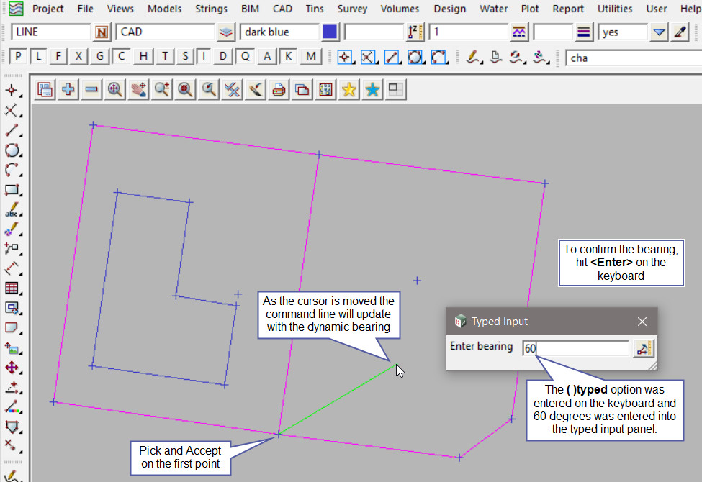Choose the abc text tool in left toolbar
This screenshot has width=702, height=482.
tap(12, 211)
